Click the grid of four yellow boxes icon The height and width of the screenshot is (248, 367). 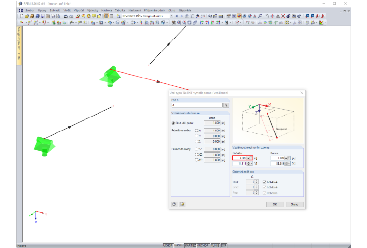coord(287,23)
